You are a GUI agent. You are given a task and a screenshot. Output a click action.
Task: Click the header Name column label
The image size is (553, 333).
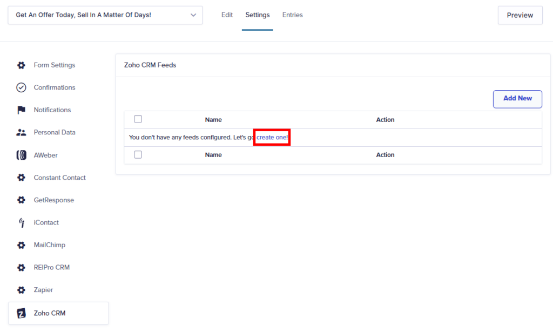pos(213,120)
